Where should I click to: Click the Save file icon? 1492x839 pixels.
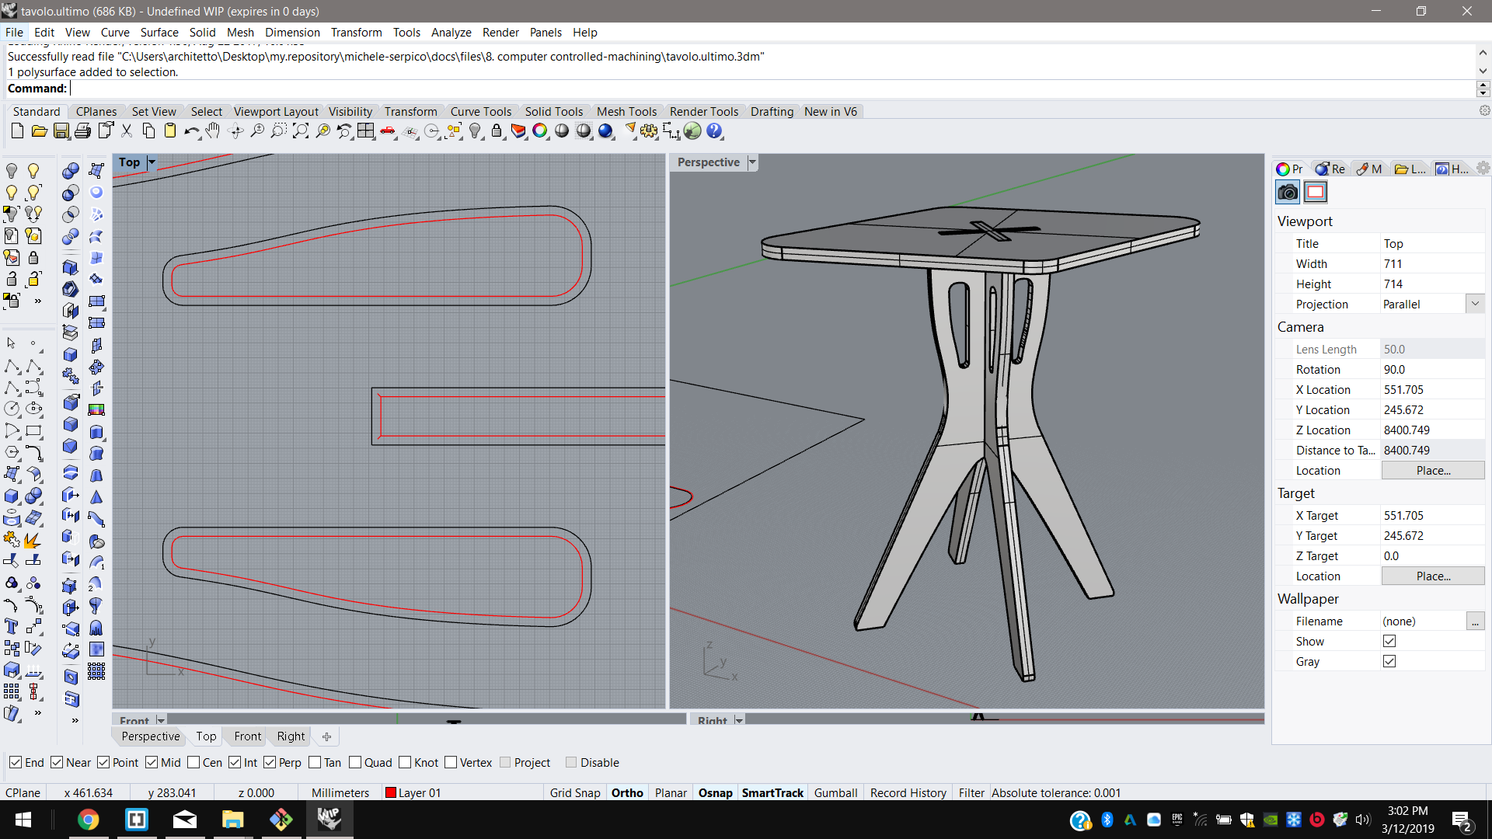tap(61, 131)
